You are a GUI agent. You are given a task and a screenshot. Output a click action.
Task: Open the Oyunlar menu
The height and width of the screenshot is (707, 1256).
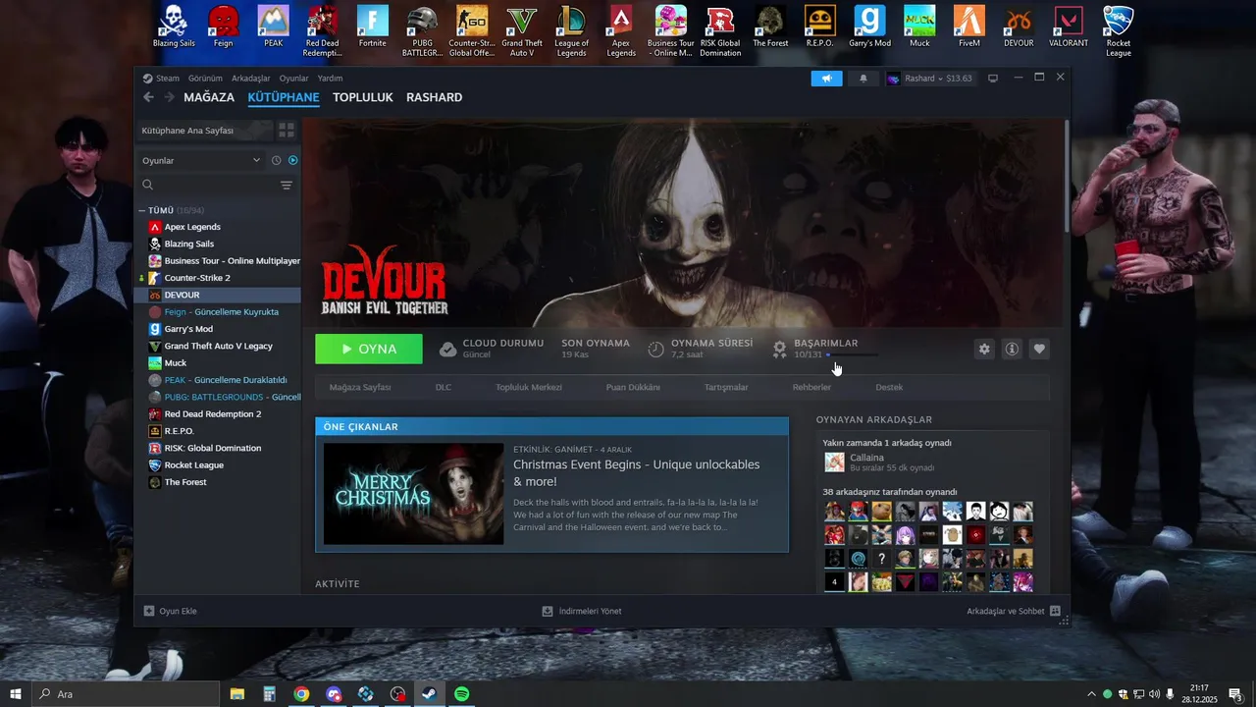coord(293,79)
